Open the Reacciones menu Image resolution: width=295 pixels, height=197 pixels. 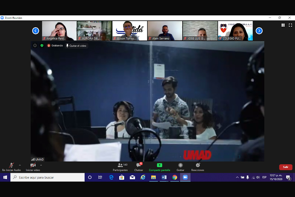197,167
